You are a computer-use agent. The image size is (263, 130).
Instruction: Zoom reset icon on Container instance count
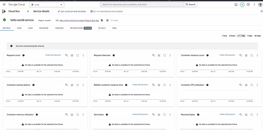click(x=240, y=55)
